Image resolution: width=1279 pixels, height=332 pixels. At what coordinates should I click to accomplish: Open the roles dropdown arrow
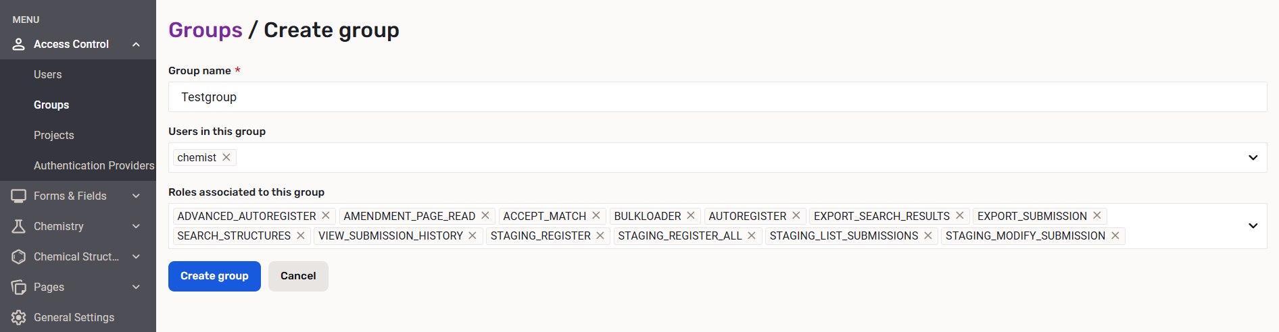click(x=1253, y=225)
